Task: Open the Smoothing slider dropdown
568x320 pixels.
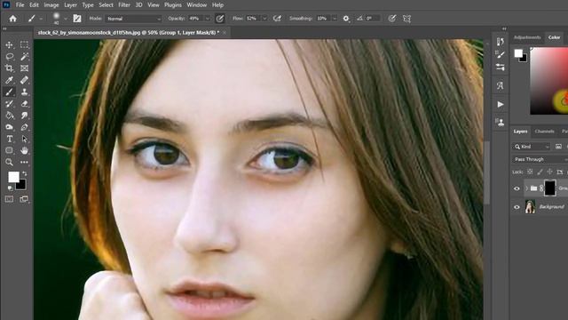Action: 335,19
